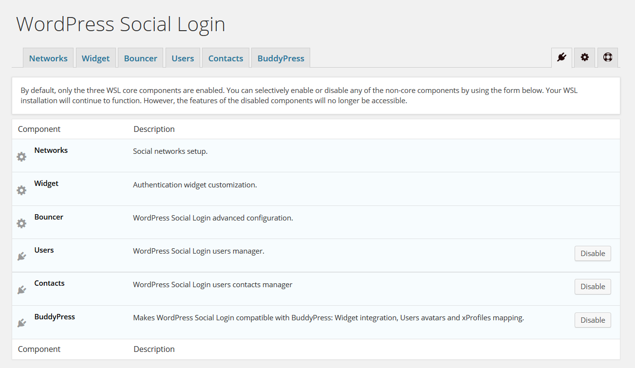Open the Bouncer tab
635x368 pixels.
tap(141, 58)
